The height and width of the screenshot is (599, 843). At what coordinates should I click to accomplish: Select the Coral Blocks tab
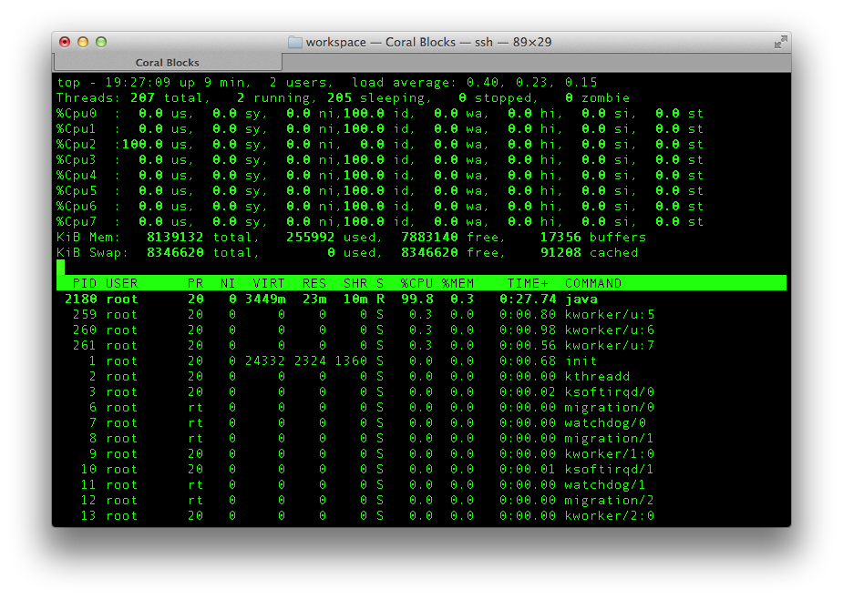pyautogui.click(x=168, y=63)
